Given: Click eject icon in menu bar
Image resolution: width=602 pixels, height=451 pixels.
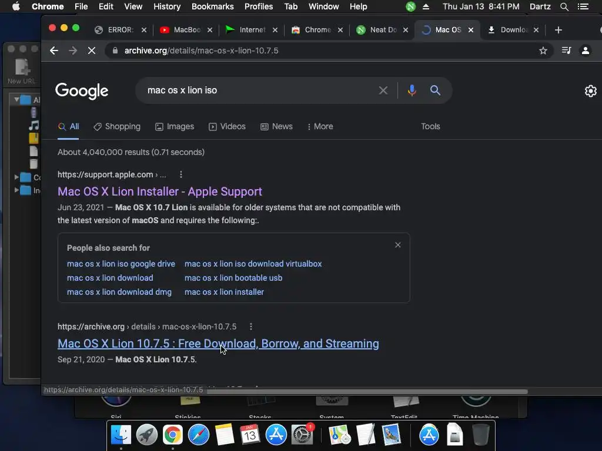Looking at the screenshot, I should [x=426, y=6].
